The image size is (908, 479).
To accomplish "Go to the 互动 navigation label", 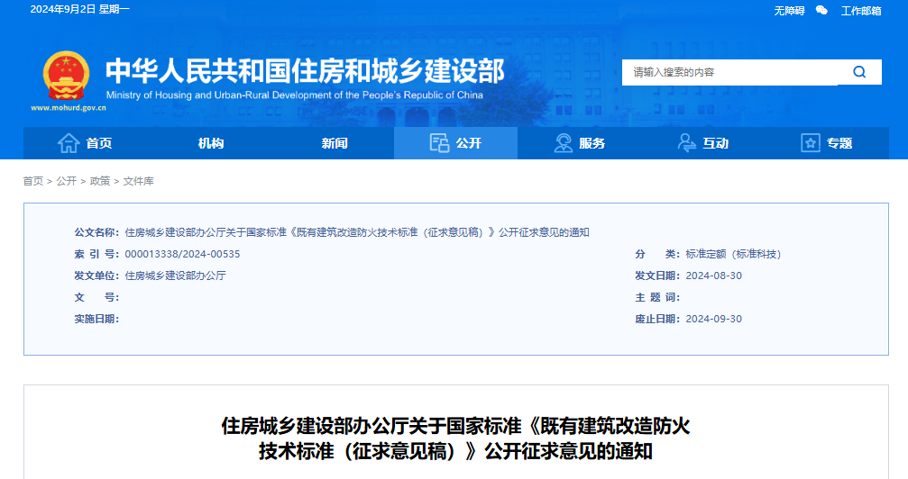I will click(716, 143).
